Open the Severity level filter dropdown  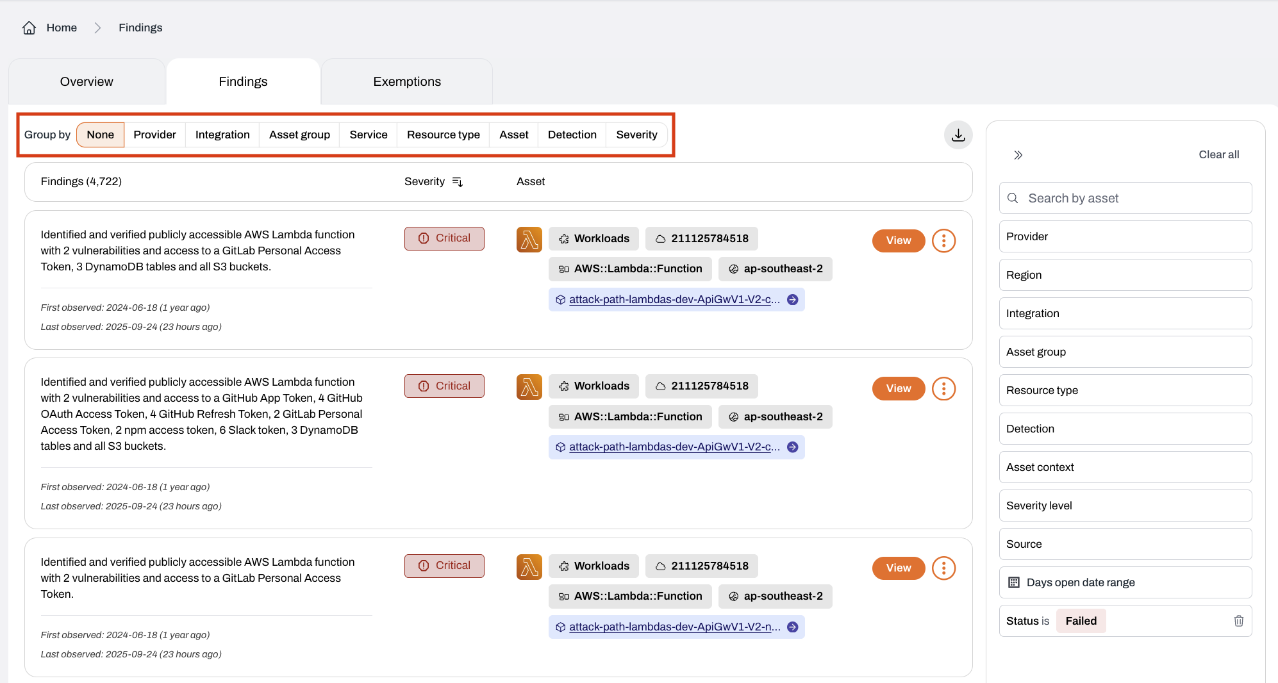tap(1125, 506)
